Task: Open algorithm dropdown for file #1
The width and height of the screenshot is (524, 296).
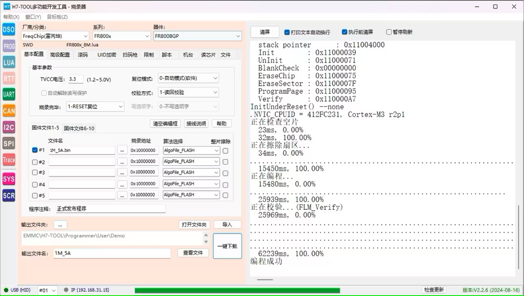Action: click(x=191, y=150)
